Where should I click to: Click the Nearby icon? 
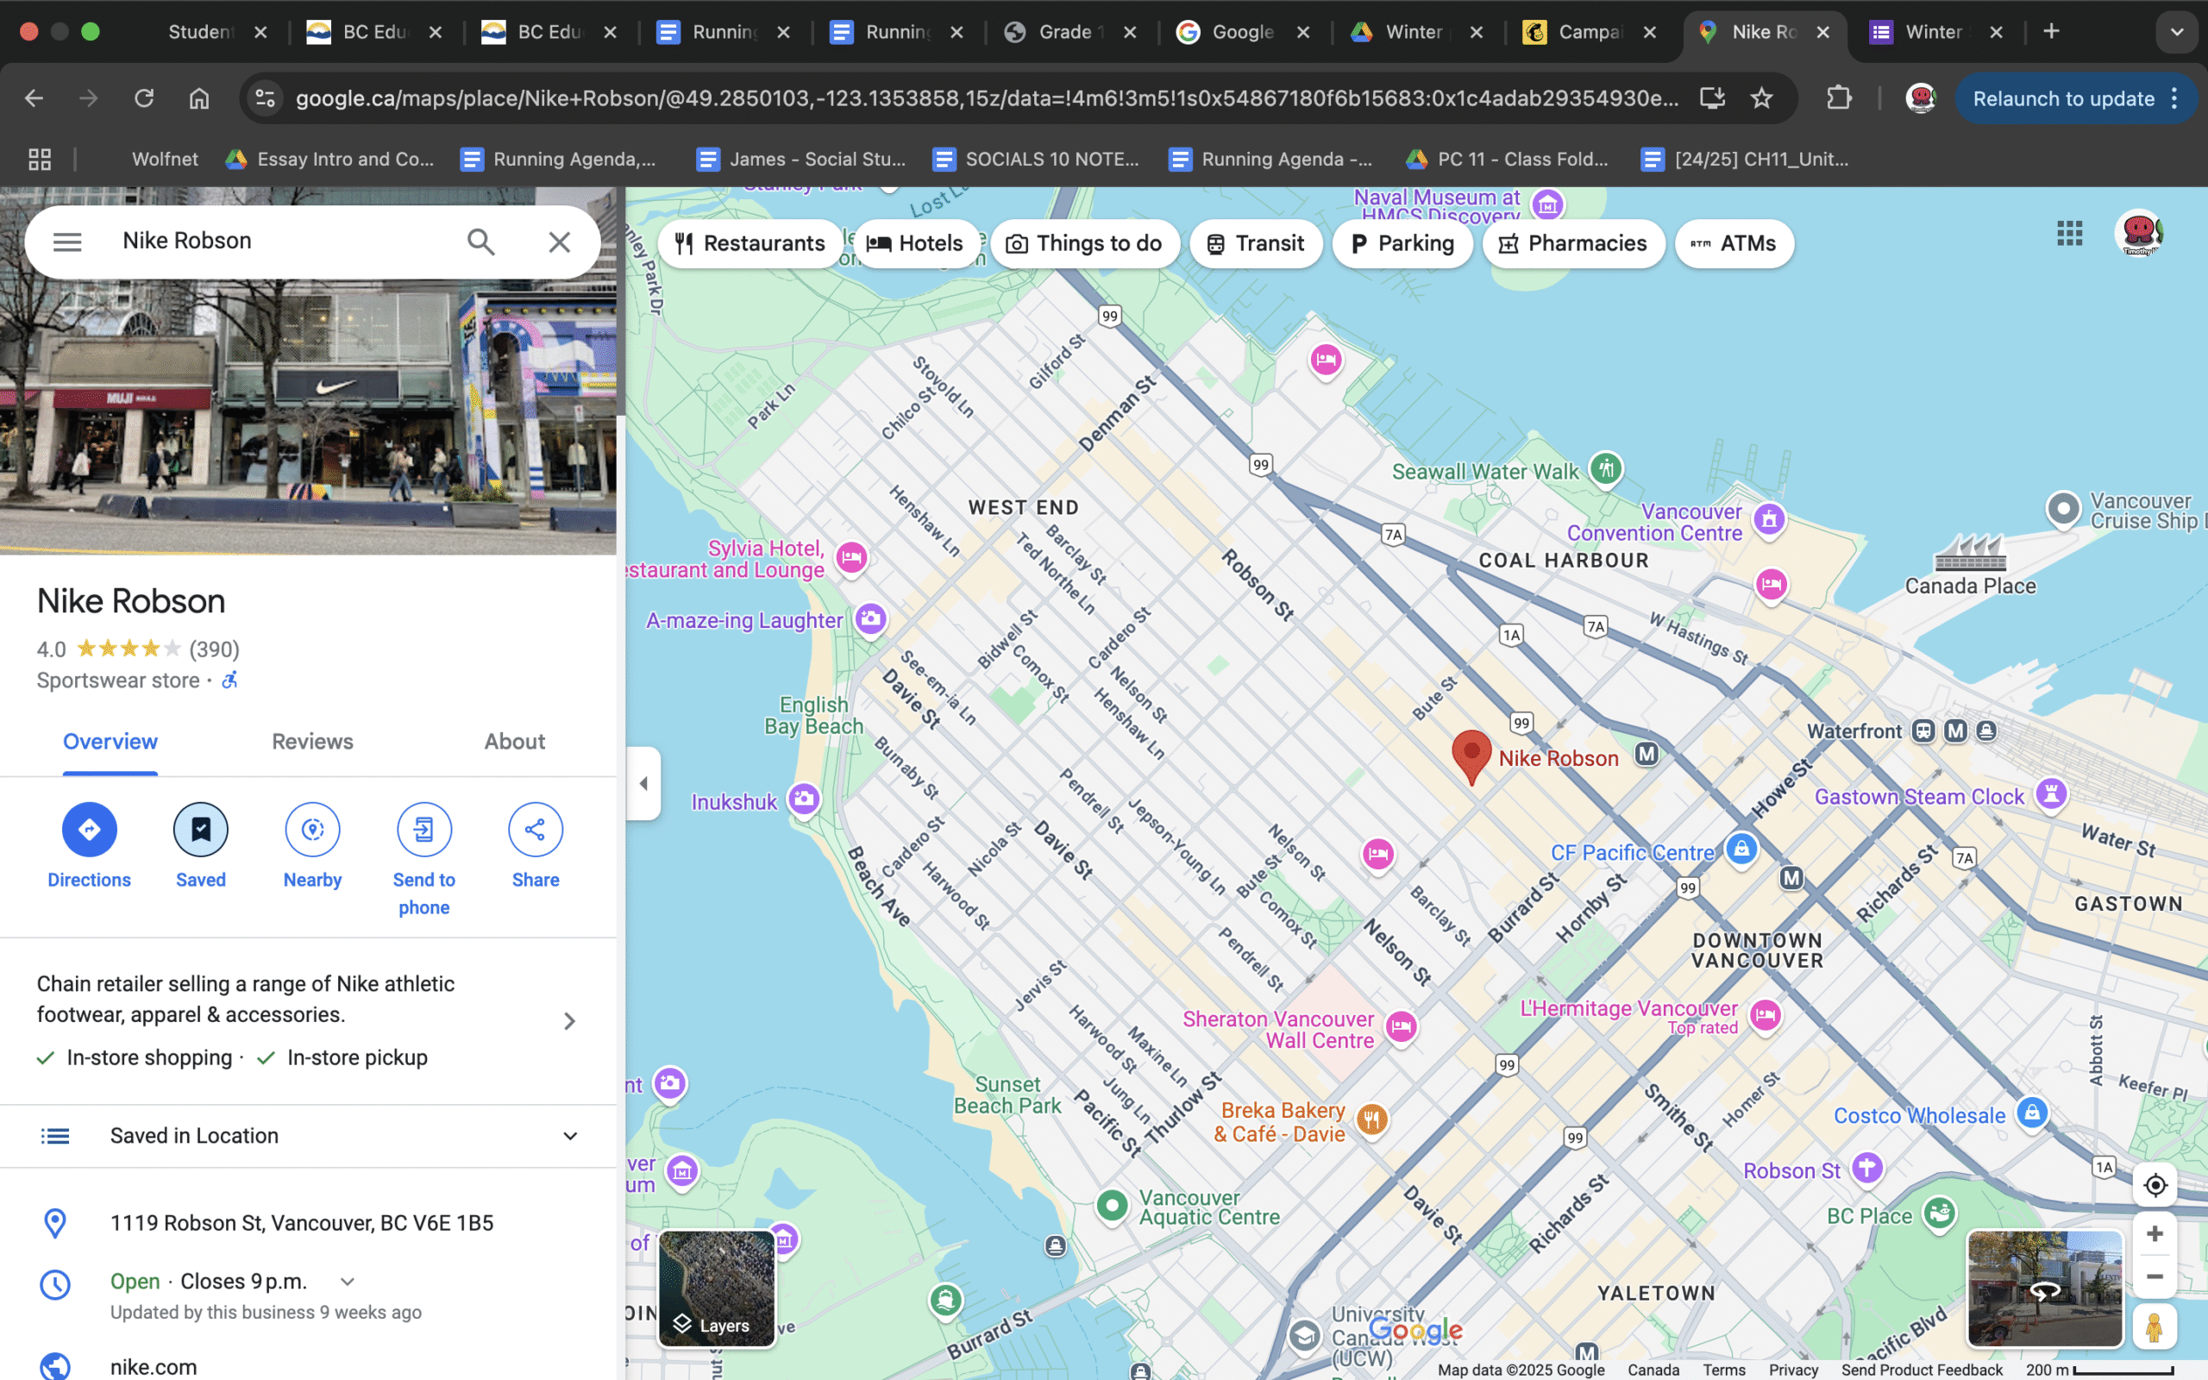tap(312, 829)
